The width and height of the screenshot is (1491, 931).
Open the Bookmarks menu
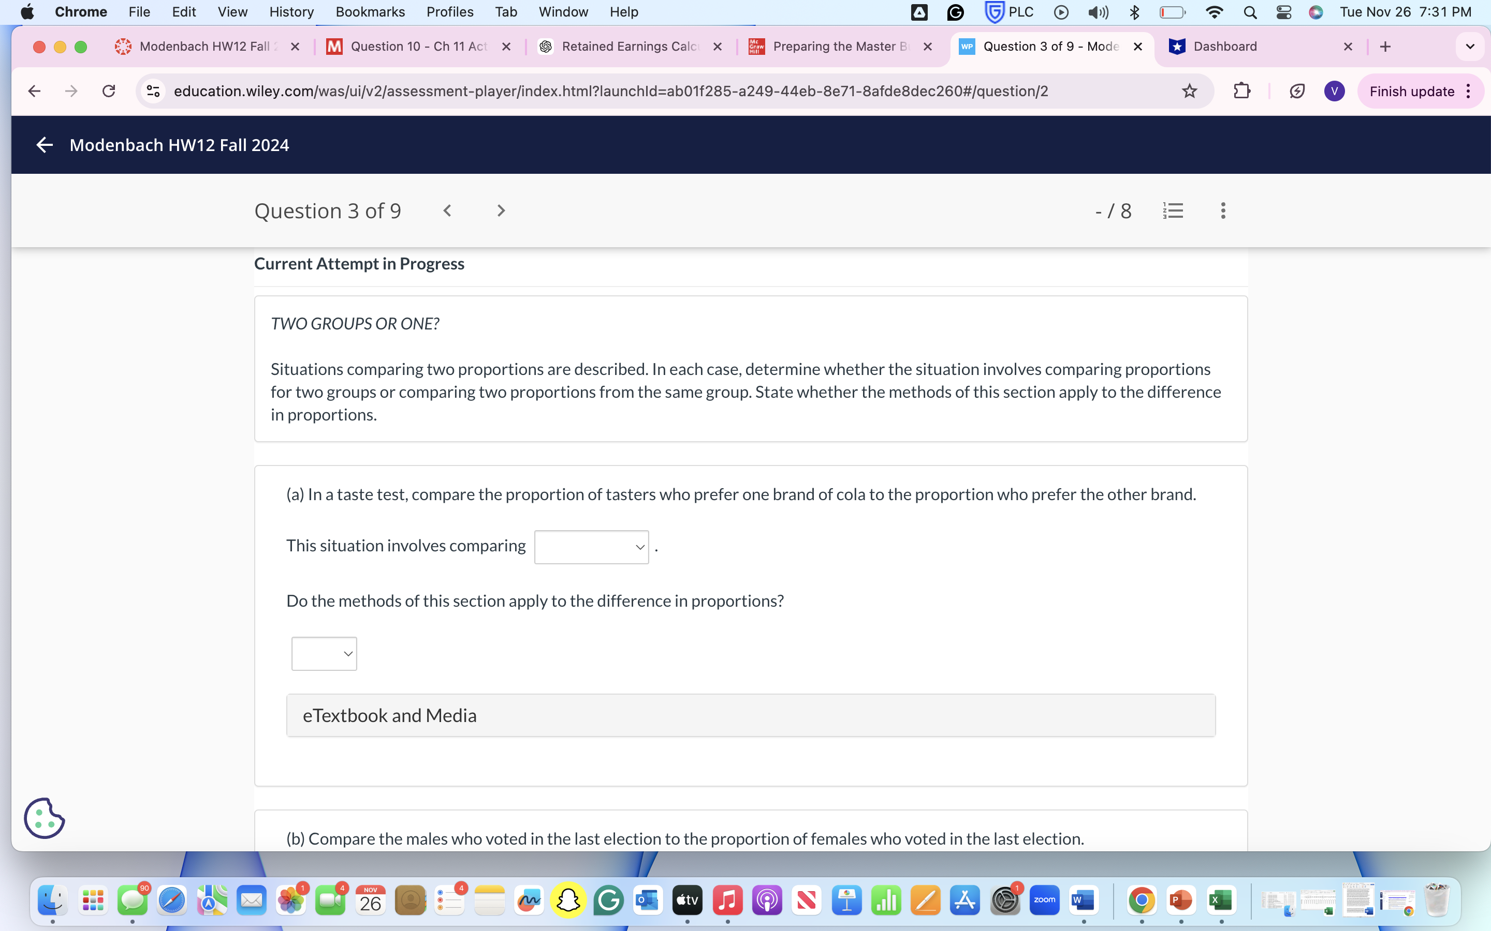coord(370,12)
